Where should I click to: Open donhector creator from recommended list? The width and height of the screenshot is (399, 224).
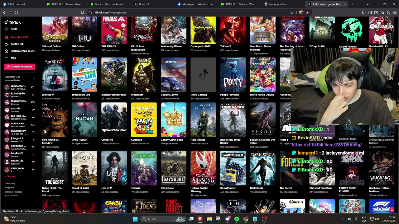pyautogui.click(x=19, y=87)
